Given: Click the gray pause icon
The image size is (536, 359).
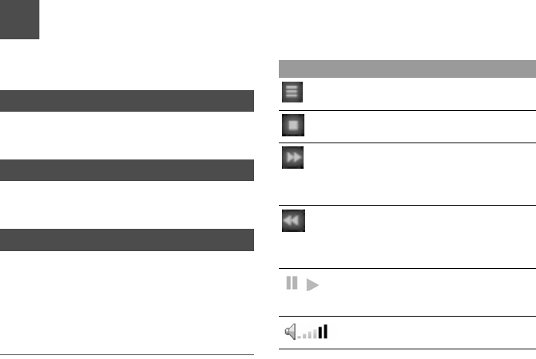Looking at the screenshot, I should 292,283.
